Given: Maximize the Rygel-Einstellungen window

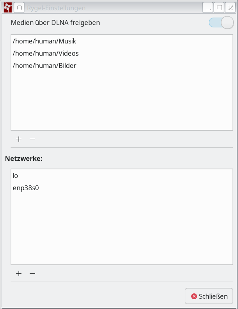Looking at the screenshot, I should pos(219,7).
